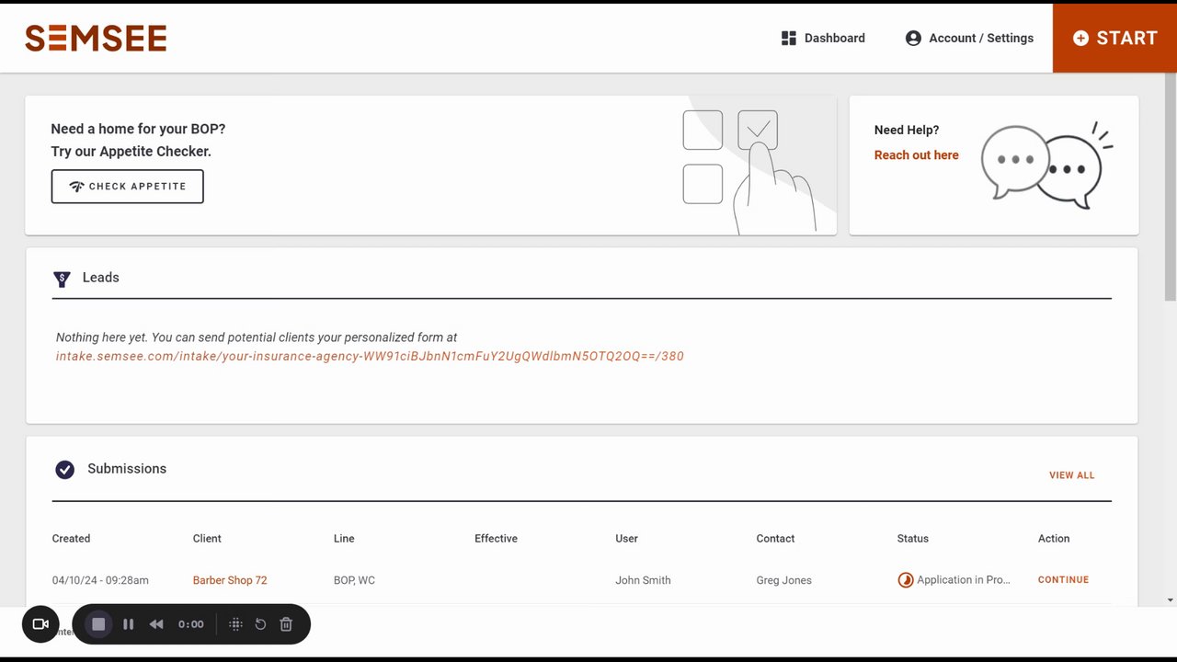Image resolution: width=1177 pixels, height=662 pixels.
Task: Click the Dashboard grid icon
Action: [788, 38]
